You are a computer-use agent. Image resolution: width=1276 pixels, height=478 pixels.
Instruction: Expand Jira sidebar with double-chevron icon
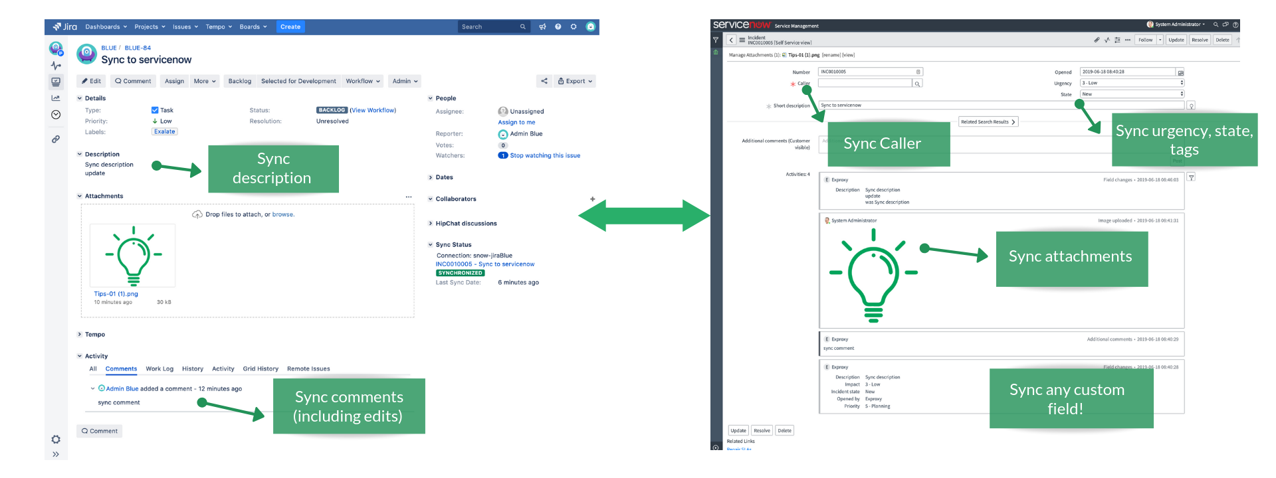(x=56, y=454)
